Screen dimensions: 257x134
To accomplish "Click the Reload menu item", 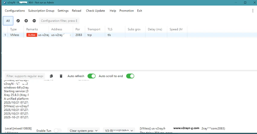I will pyautogui.click(x=76, y=11).
